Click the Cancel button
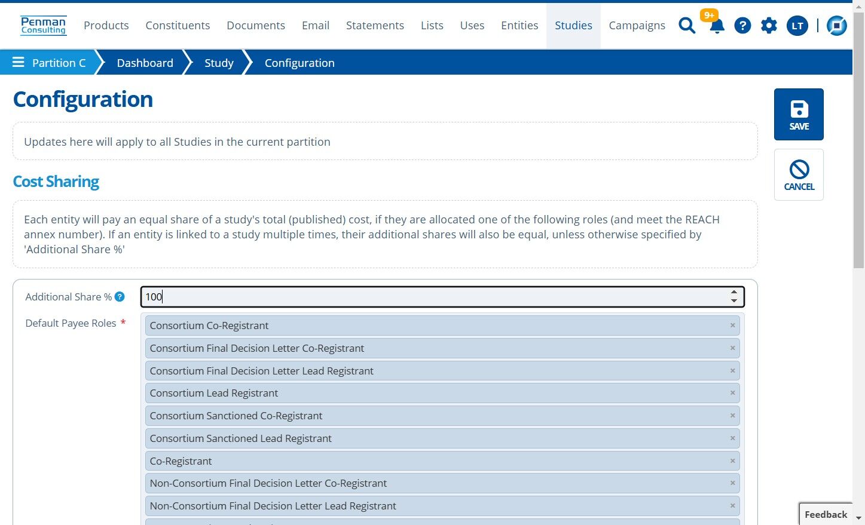The width and height of the screenshot is (865, 525). pos(799,174)
